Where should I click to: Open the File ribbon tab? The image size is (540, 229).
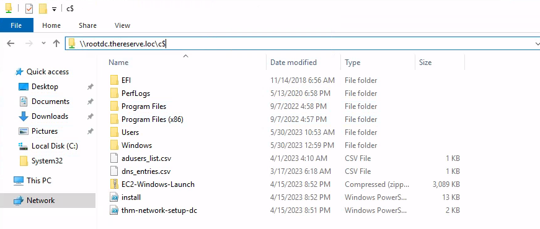[17, 25]
